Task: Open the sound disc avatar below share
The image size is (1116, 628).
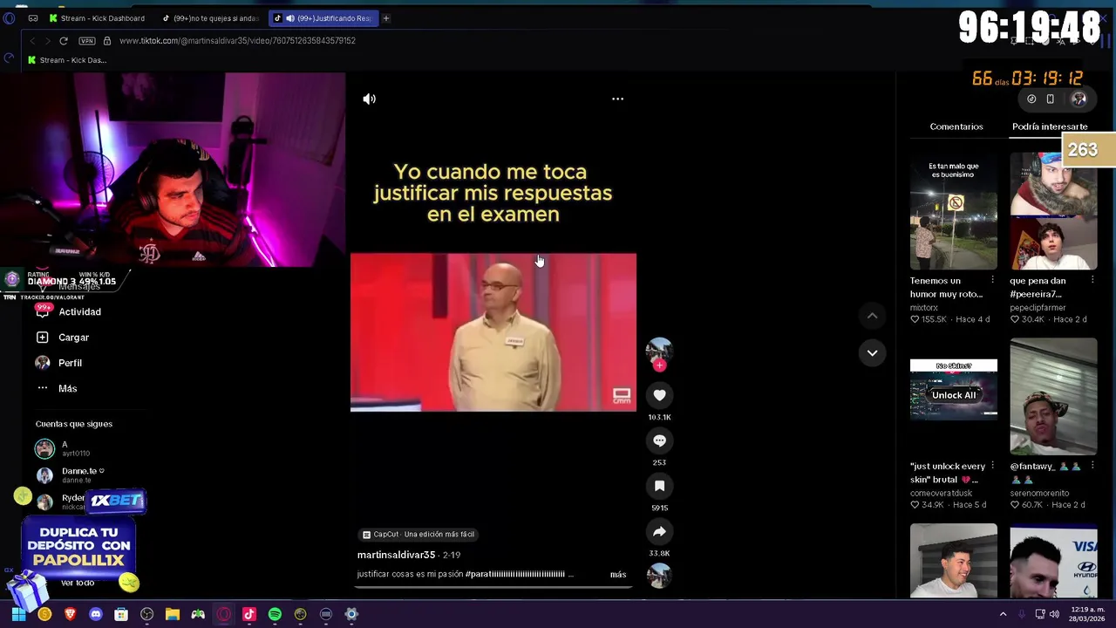Action: [x=659, y=575]
